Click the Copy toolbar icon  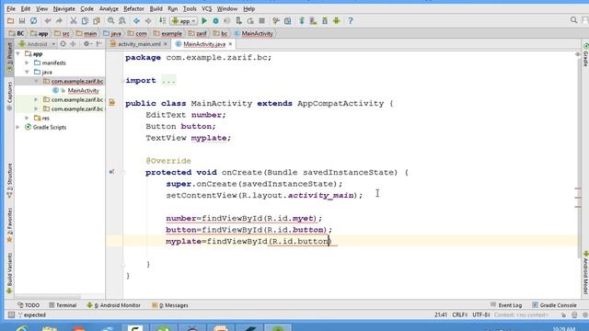(85, 21)
